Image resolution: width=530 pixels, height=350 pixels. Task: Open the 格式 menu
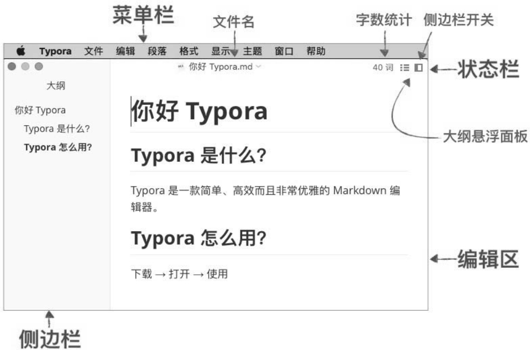189,51
